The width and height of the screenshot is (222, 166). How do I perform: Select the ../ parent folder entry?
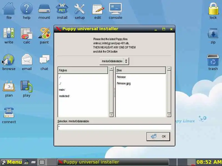[83, 84]
